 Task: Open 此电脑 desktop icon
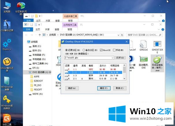(7, 7)
